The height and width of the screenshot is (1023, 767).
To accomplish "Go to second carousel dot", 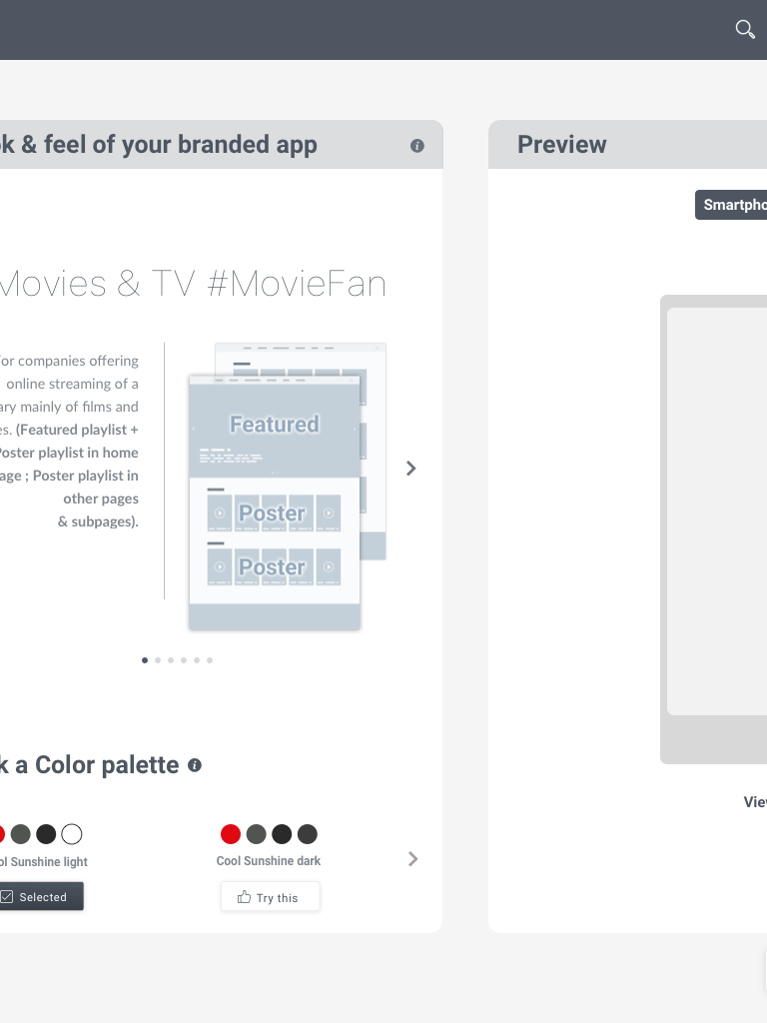I will (158, 660).
